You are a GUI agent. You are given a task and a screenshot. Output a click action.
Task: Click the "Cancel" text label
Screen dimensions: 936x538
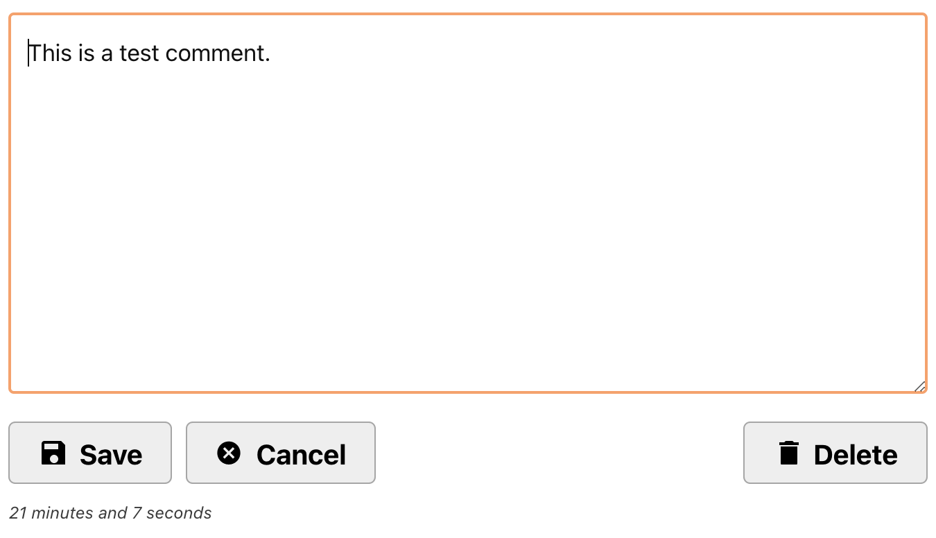301,455
